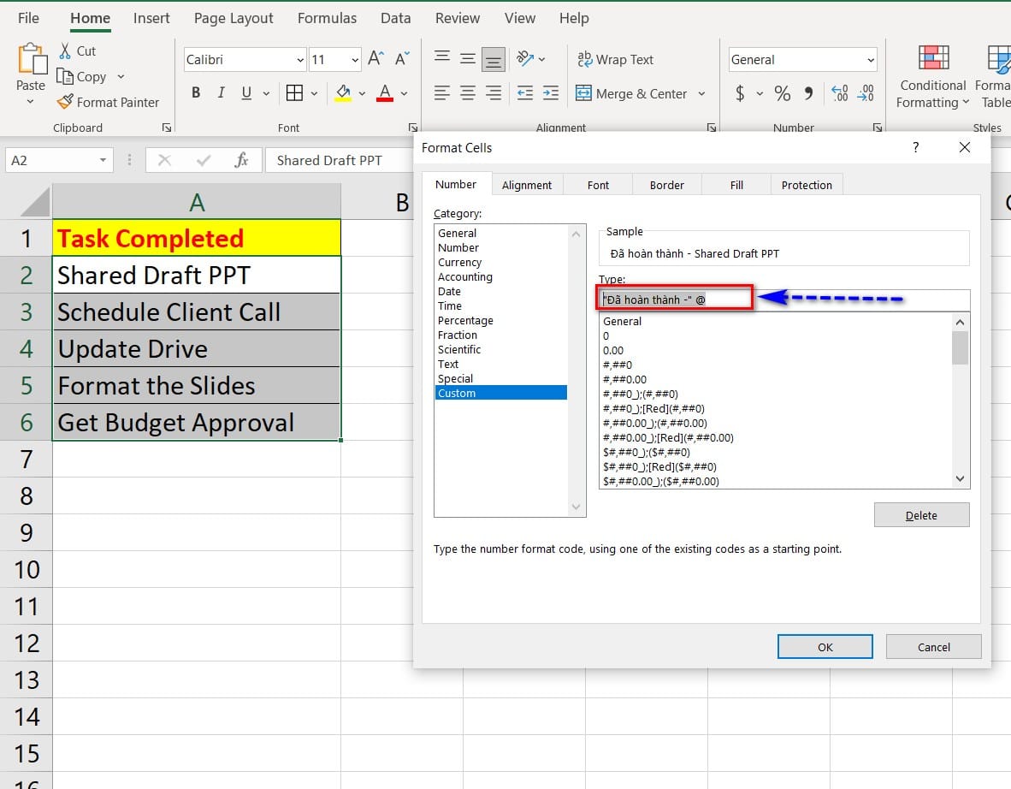This screenshot has width=1011, height=789.
Task: Toggle Italic text formatting
Action: (221, 93)
